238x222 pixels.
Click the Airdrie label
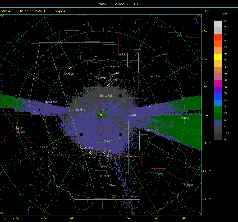coord(104,141)
